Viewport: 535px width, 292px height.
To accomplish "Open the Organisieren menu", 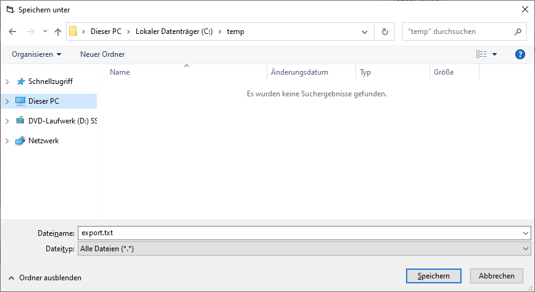I will (x=36, y=54).
